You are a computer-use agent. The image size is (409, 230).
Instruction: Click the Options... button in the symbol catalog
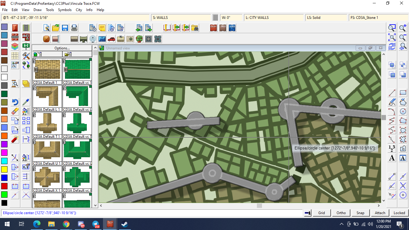pyautogui.click(x=62, y=48)
